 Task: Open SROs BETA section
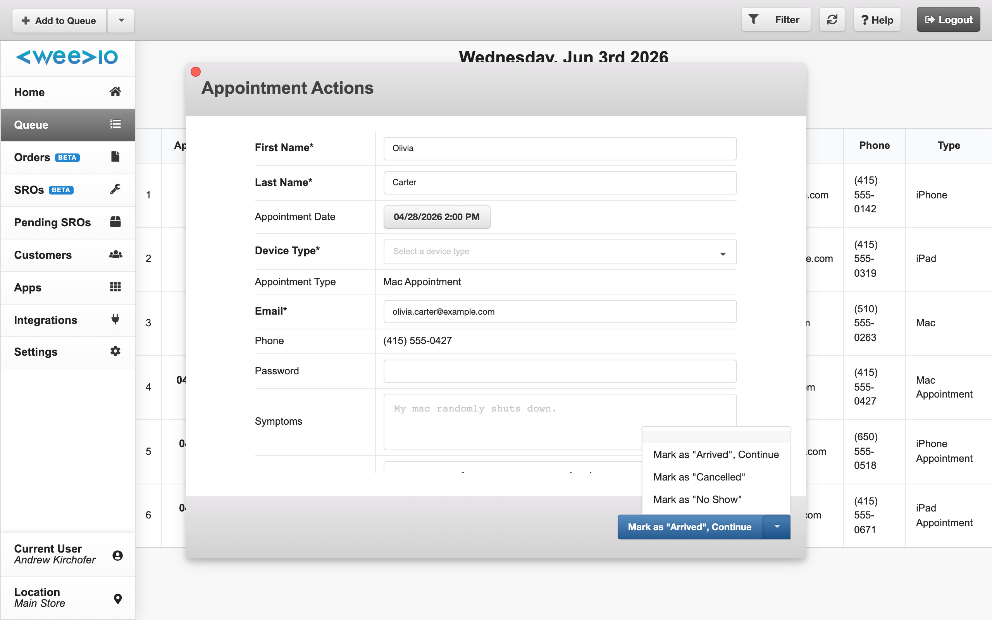68,190
